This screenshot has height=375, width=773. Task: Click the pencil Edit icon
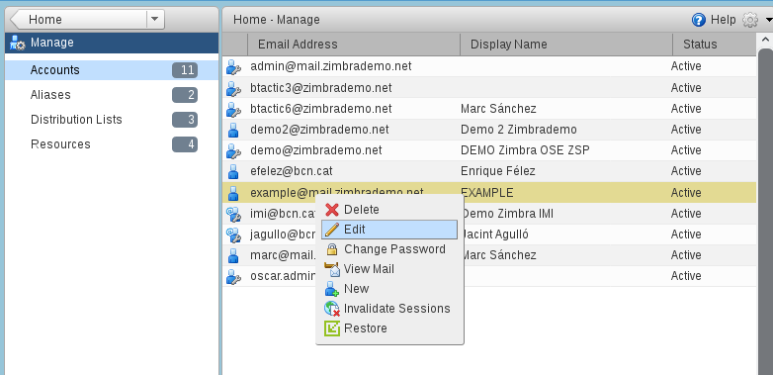pos(332,230)
